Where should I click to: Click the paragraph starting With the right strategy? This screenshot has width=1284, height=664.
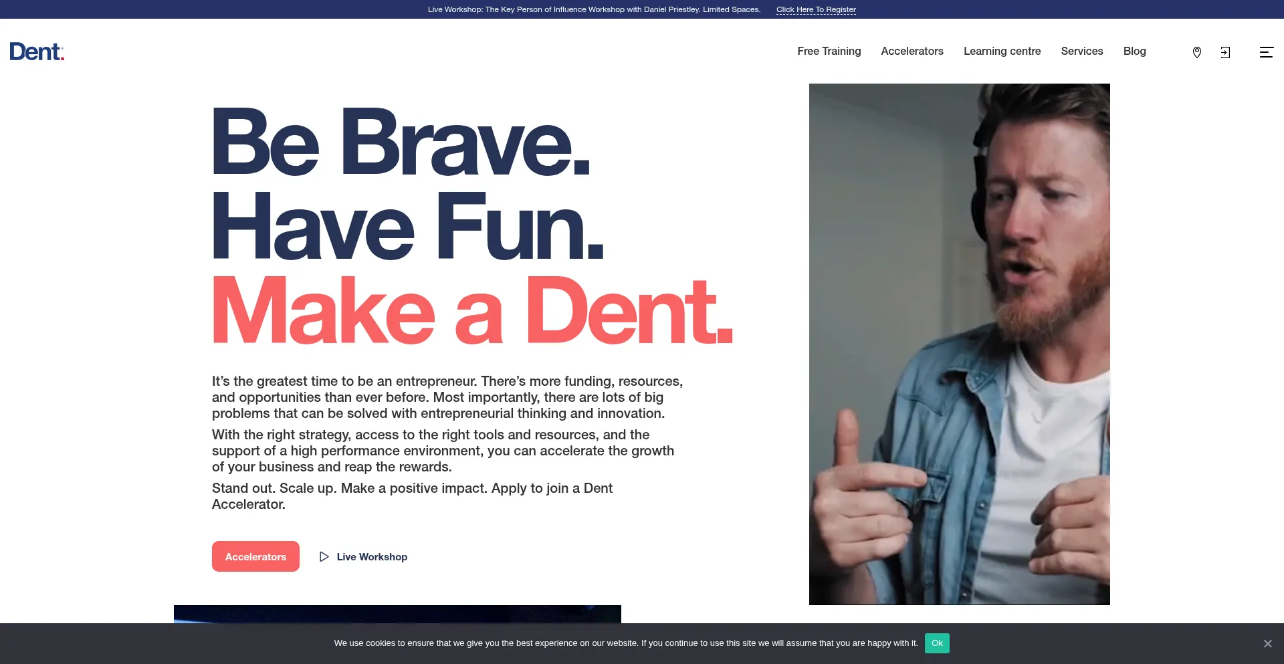coord(443,451)
